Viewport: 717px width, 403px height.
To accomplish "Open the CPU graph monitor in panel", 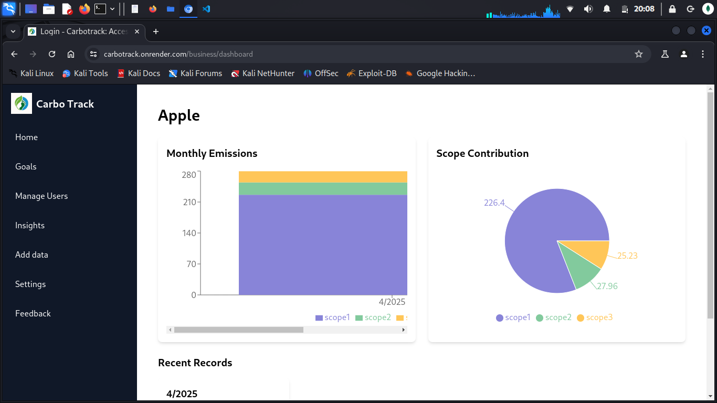I will [x=523, y=10].
